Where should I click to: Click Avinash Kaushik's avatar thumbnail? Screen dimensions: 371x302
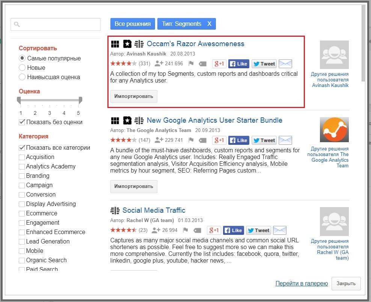point(334,55)
